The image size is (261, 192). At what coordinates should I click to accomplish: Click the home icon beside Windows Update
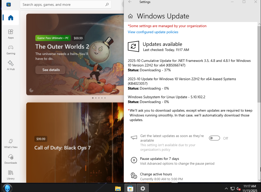130,16
